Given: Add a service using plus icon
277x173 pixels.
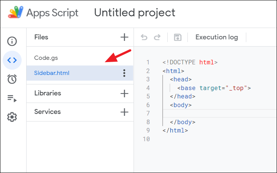Looking at the screenshot, I should 124,112.
